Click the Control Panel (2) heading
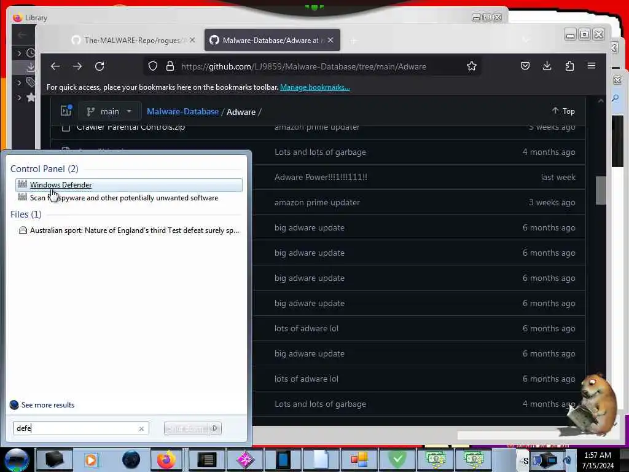This screenshot has width=629, height=472. click(44, 169)
